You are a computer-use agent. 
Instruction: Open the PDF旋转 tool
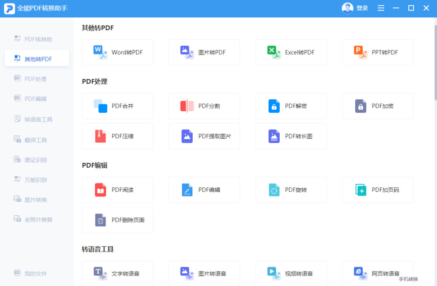click(x=291, y=190)
